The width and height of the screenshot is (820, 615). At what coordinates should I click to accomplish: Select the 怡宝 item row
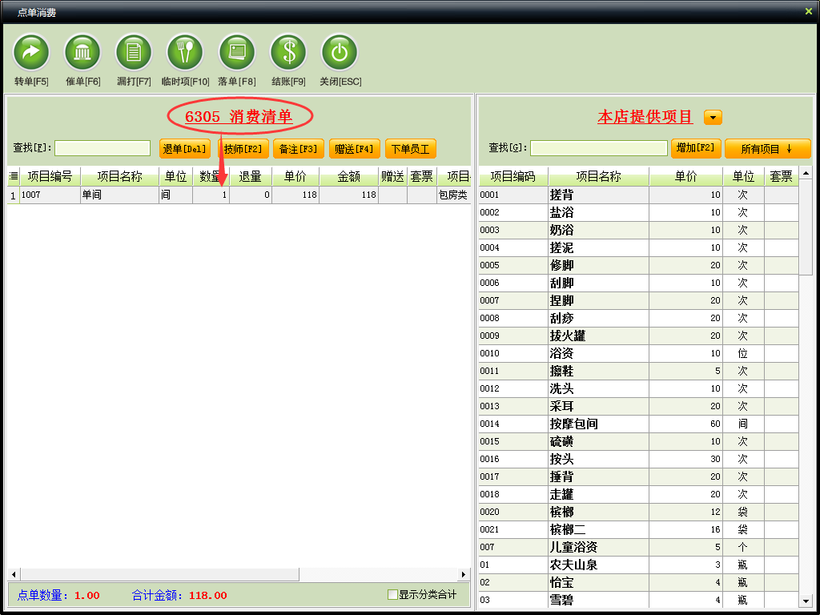pos(638,582)
